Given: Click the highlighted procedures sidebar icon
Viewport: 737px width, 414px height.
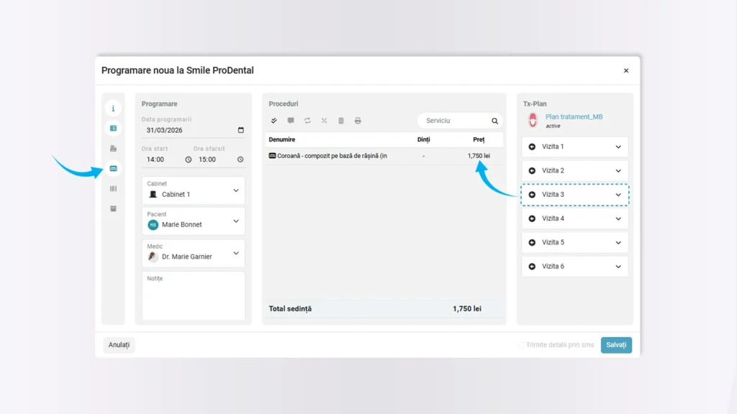Looking at the screenshot, I should (x=113, y=169).
